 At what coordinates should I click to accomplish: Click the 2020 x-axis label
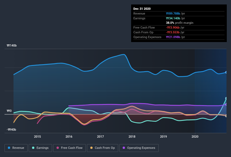pos(195,137)
